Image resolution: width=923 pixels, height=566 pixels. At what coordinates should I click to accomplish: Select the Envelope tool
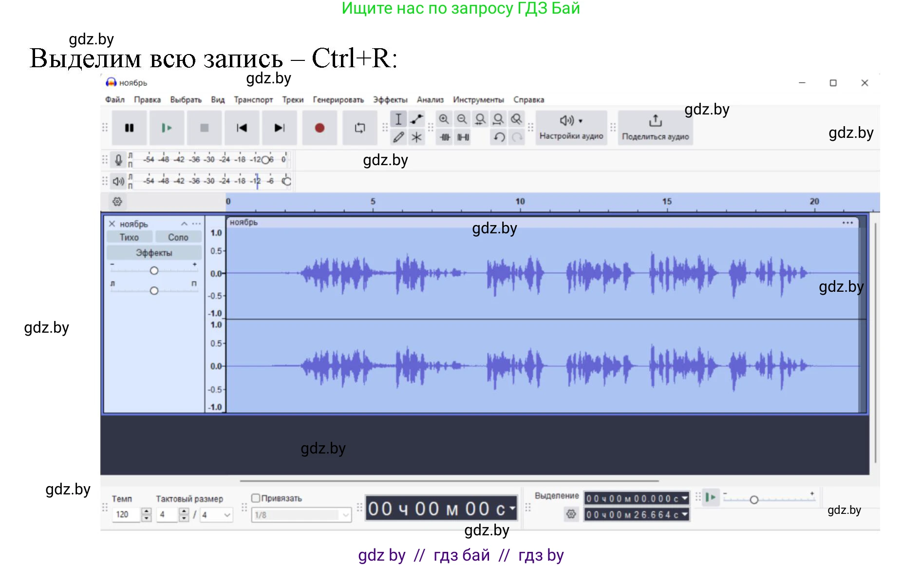point(416,119)
